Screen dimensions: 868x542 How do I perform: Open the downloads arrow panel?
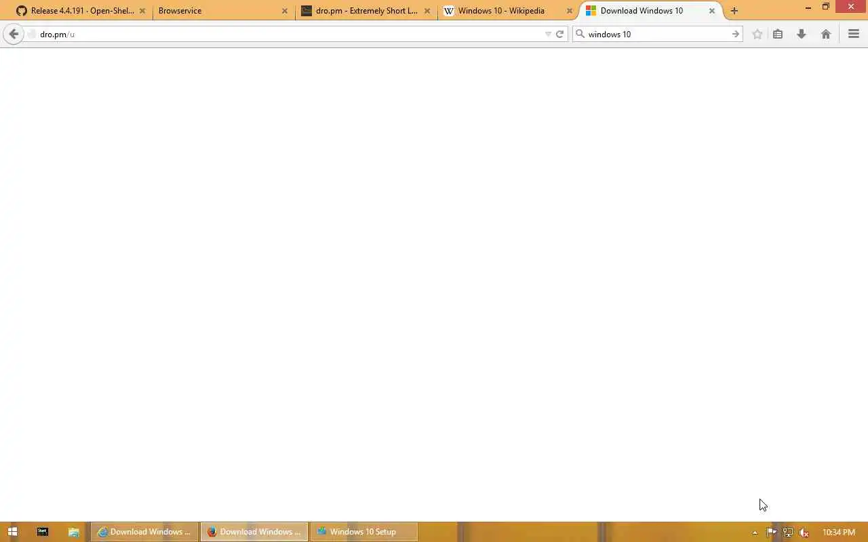pyautogui.click(x=802, y=34)
